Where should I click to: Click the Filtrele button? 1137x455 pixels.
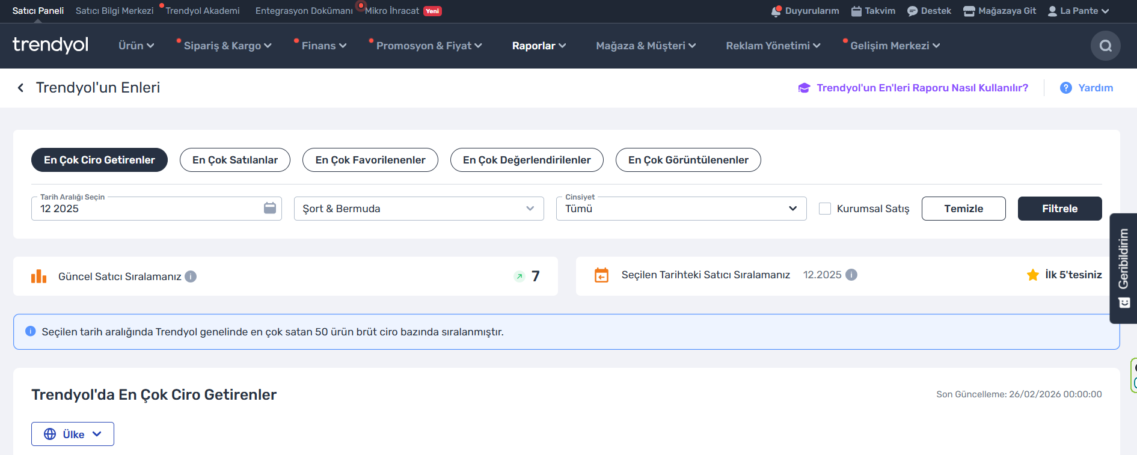point(1060,209)
